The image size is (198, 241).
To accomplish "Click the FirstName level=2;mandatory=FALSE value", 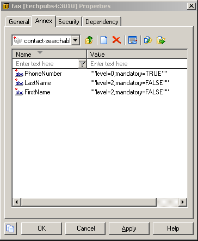I will tap(129, 92).
